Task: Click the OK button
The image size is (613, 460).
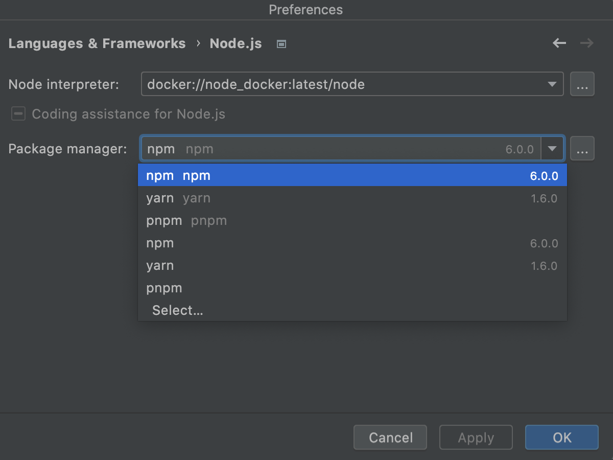Action: click(x=561, y=437)
